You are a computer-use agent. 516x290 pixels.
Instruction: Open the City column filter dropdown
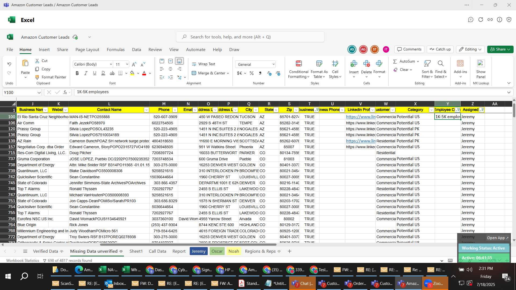(256, 110)
